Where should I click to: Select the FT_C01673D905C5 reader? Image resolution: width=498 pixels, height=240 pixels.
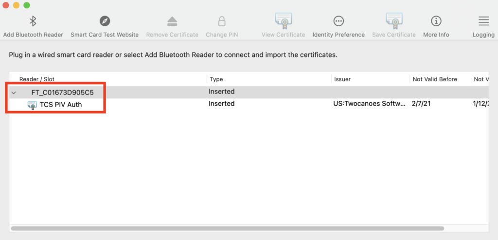(x=62, y=93)
